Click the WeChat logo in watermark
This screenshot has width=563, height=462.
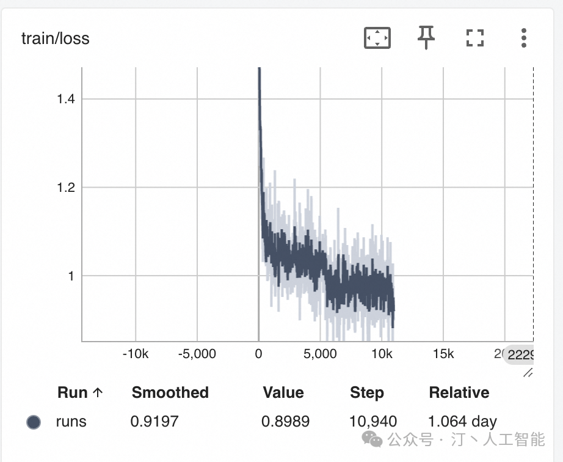372,439
